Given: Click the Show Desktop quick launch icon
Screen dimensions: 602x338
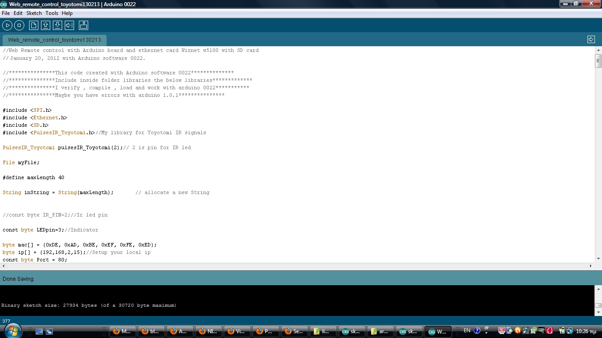Looking at the screenshot, I should (39, 331).
